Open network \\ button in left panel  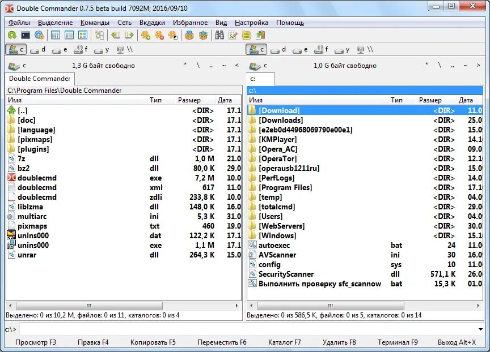pyautogui.click(x=124, y=50)
